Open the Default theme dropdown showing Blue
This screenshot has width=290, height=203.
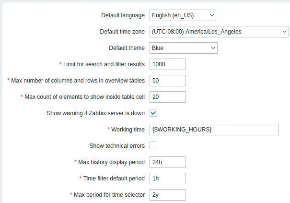[184, 48]
